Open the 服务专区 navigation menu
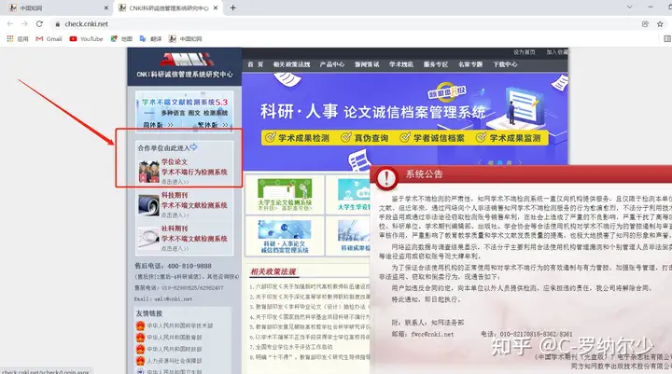Image resolution: width=672 pixels, height=374 pixels. point(436,64)
